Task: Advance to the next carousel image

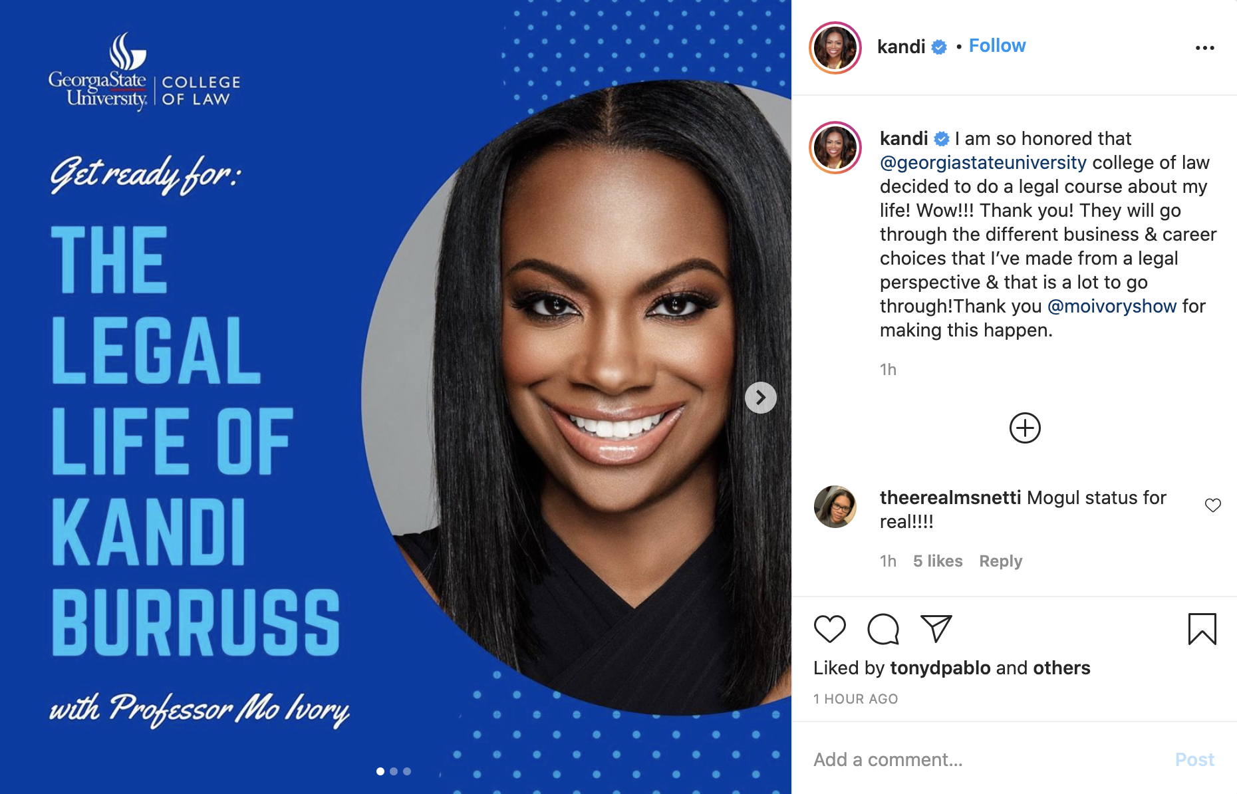Action: pyautogui.click(x=761, y=398)
